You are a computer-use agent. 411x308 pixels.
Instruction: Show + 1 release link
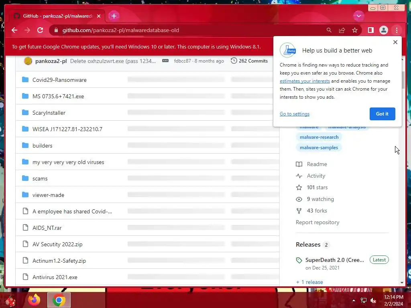309,282
